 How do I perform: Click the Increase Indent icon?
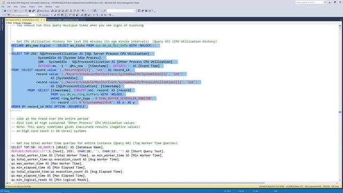(105, 15)
